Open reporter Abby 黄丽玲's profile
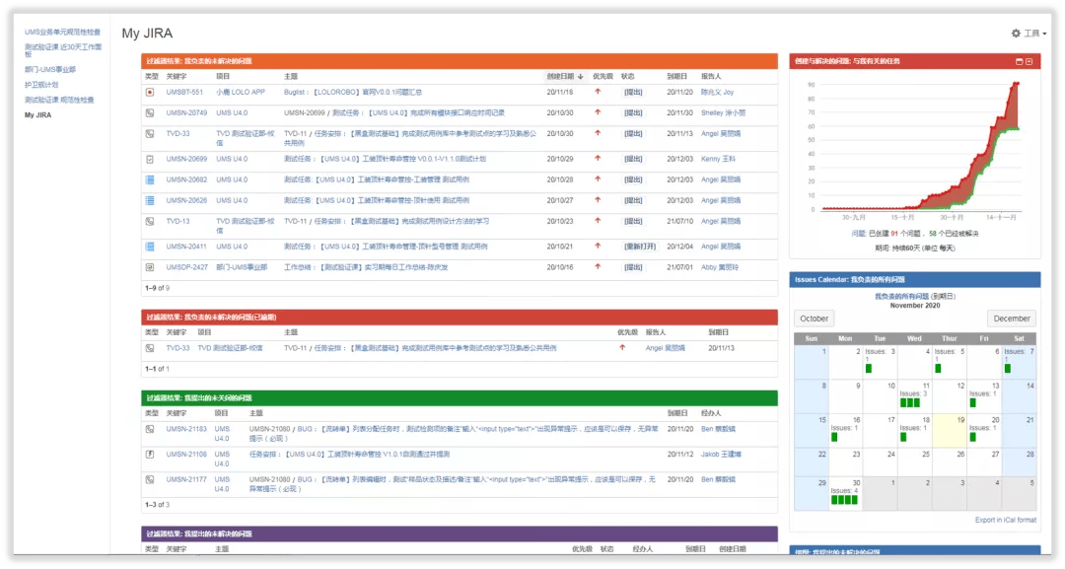Viewport: 1065px width, 569px height. (720, 267)
